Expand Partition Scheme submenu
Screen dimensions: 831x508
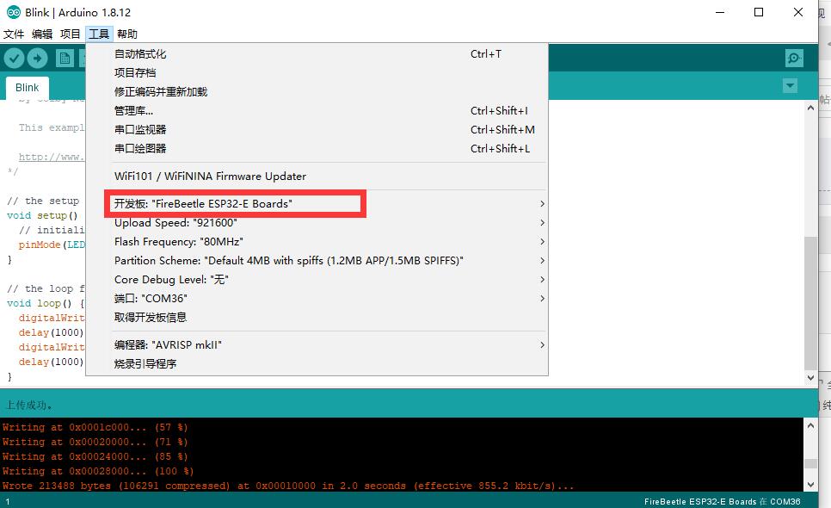(x=317, y=260)
